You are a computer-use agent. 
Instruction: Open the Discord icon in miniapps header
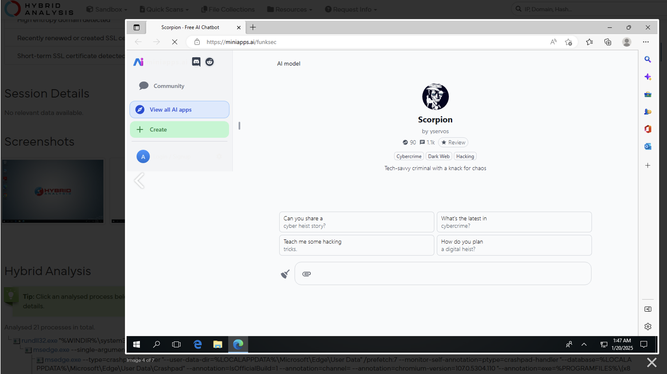196,62
